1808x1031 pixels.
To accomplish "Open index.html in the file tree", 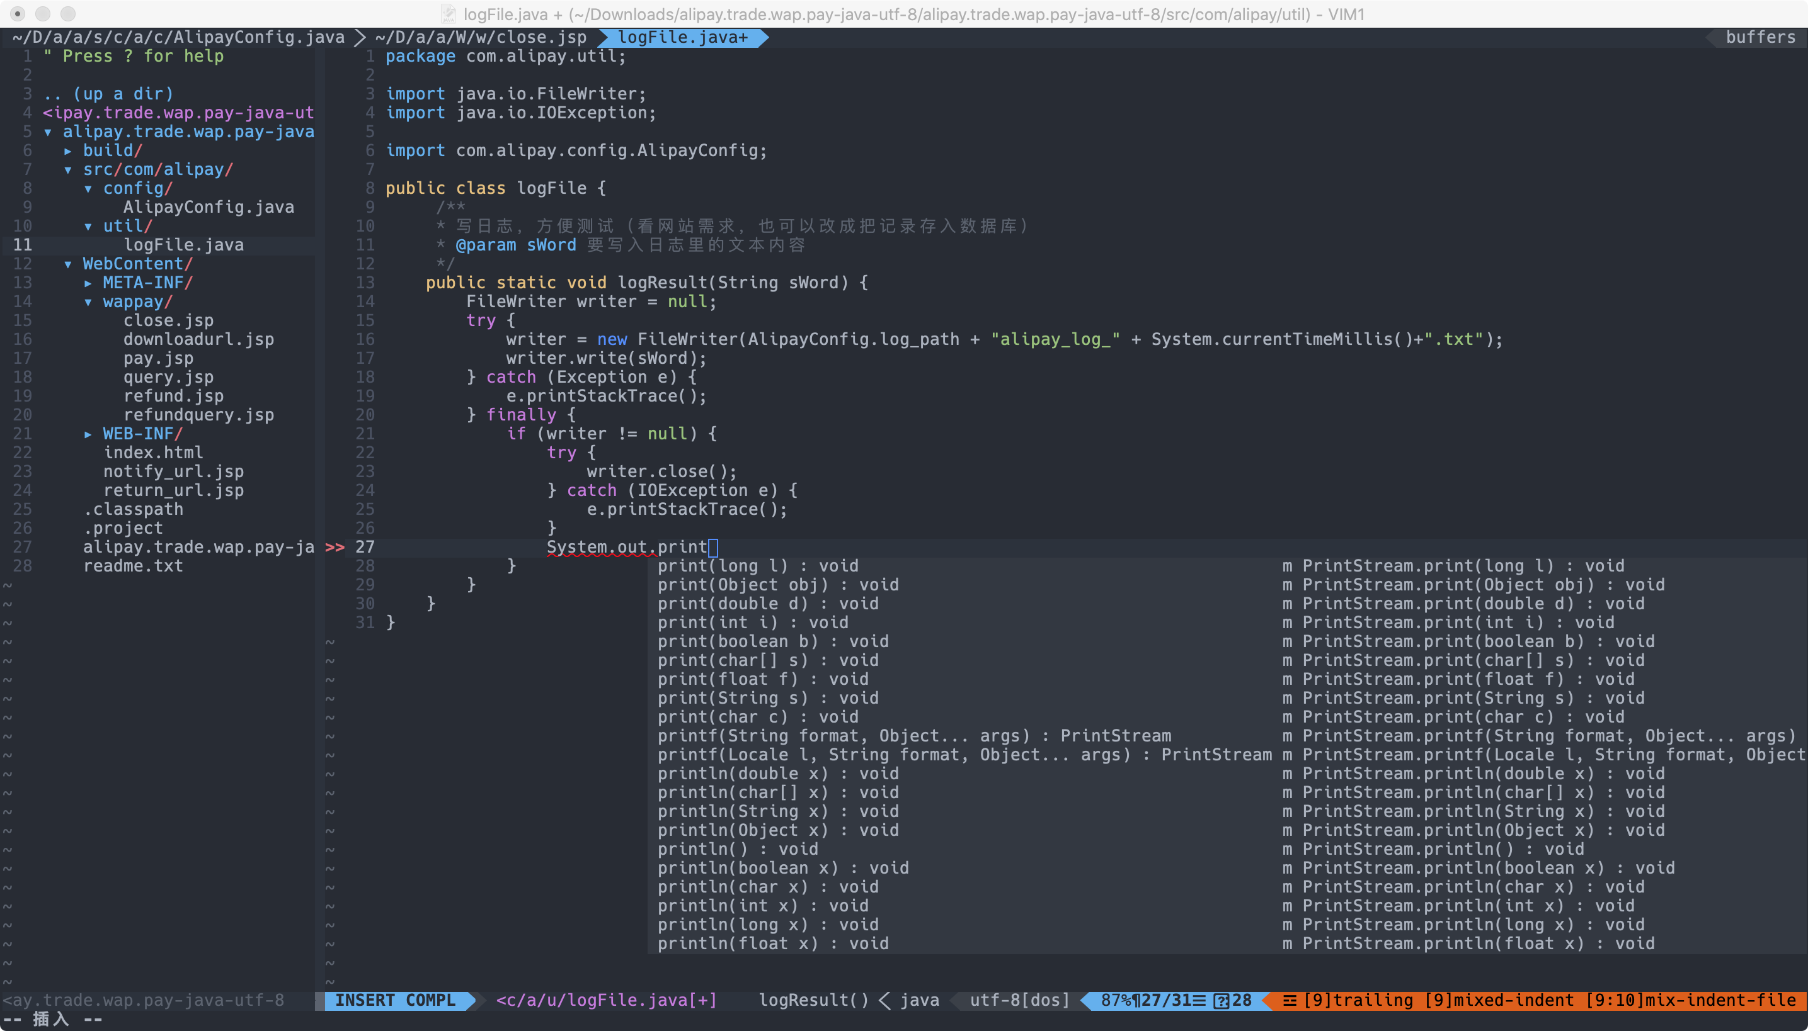I will click(x=153, y=453).
